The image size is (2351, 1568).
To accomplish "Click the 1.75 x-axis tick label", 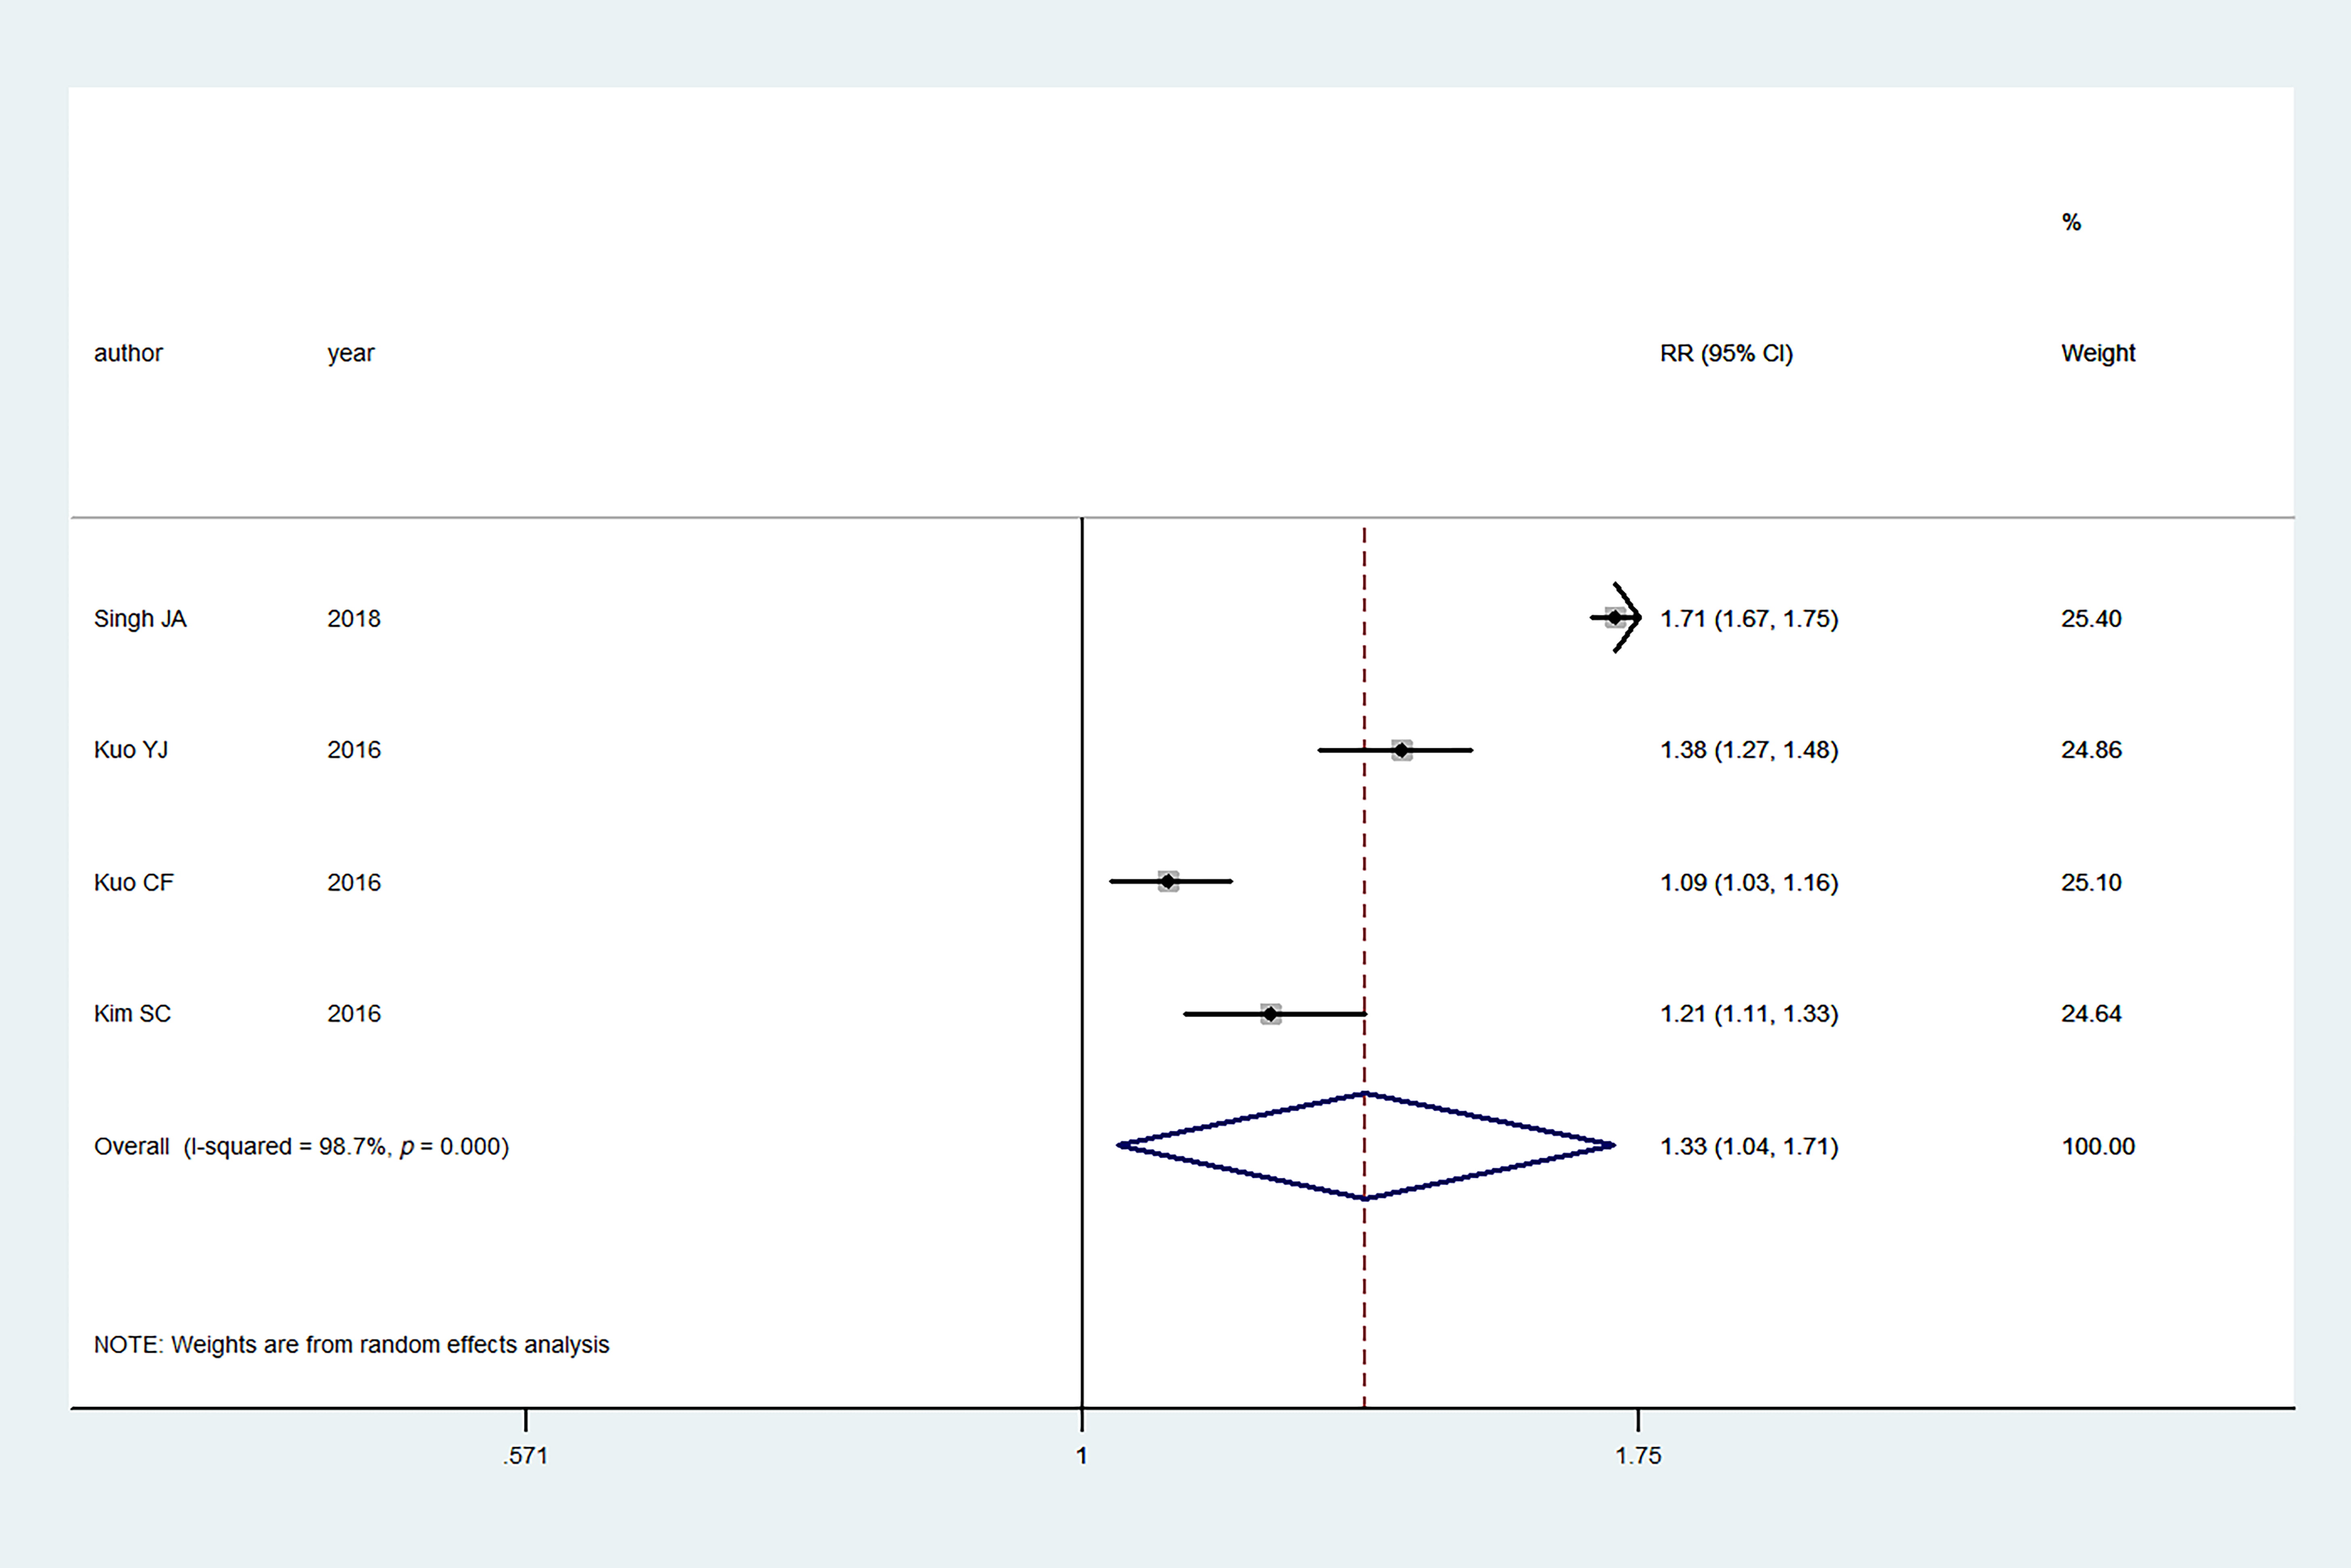I will click(1637, 1456).
